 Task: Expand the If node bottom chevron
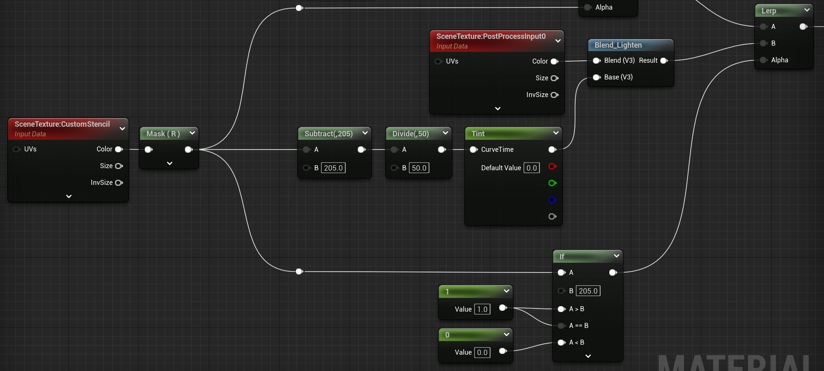click(x=588, y=356)
